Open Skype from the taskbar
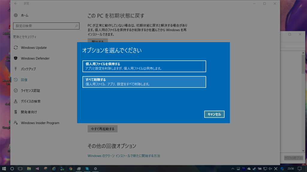This screenshot has height=172, width=307. pyautogui.click(x=87, y=169)
